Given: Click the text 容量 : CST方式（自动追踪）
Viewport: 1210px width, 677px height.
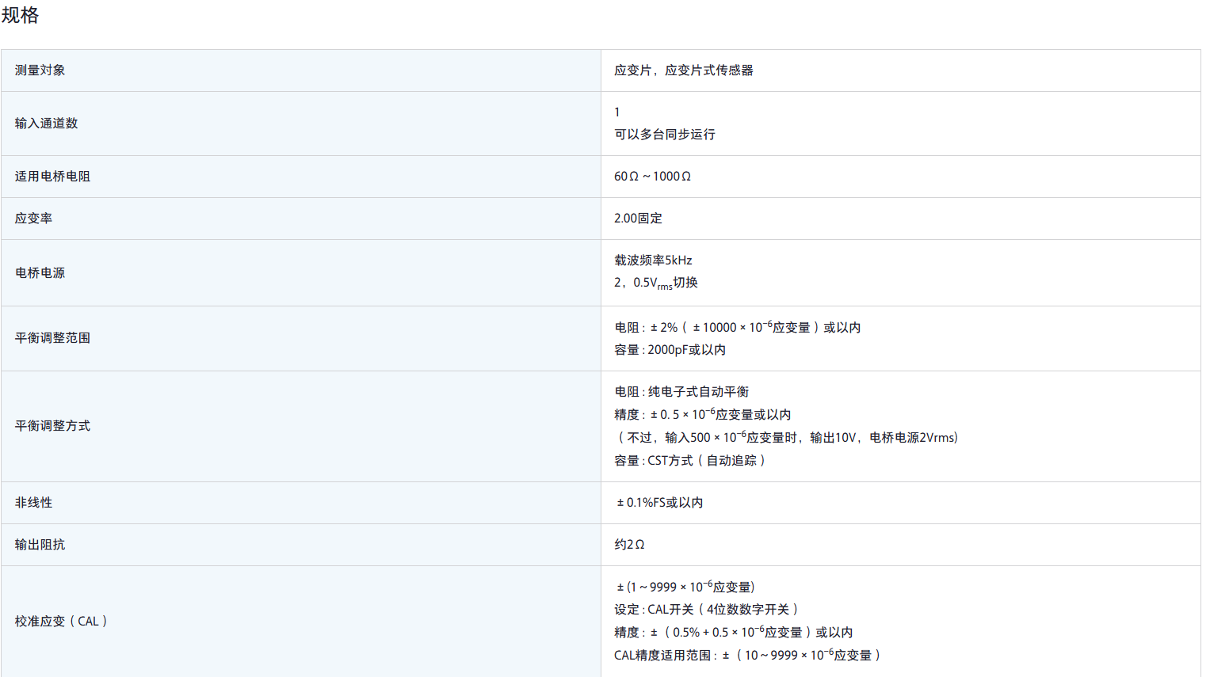Looking at the screenshot, I should 690,461.
